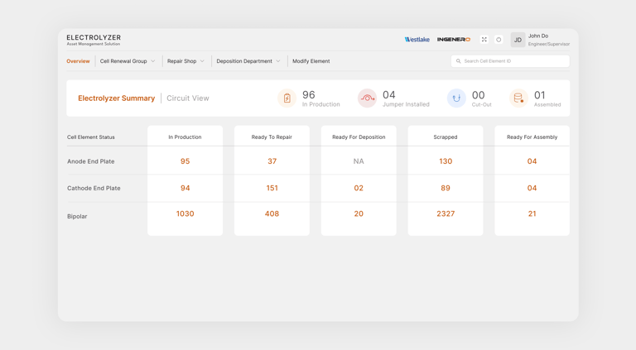
Task: Click the search magnifier icon
Action: [x=458, y=61]
